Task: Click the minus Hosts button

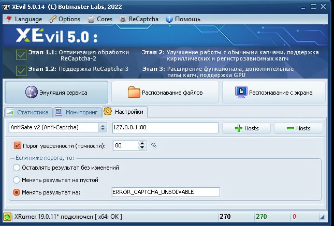Action: (x=298, y=128)
